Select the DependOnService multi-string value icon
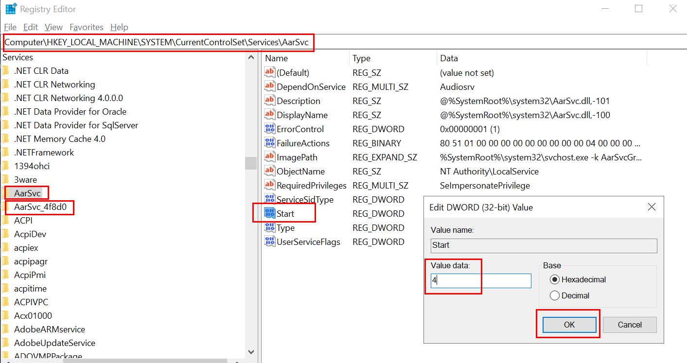Screen dimensions: 687x363 [269, 86]
